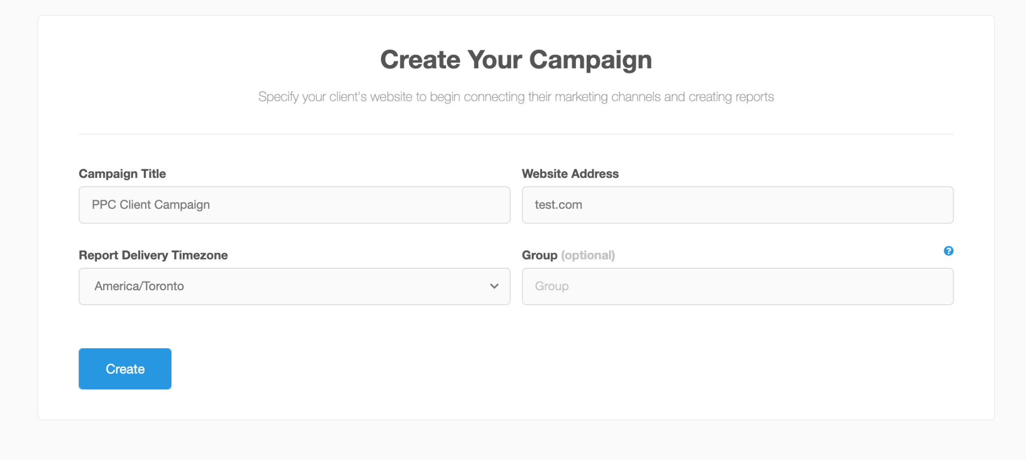Click the blue help question mark icon
Image resolution: width=1026 pixels, height=460 pixels.
(948, 251)
